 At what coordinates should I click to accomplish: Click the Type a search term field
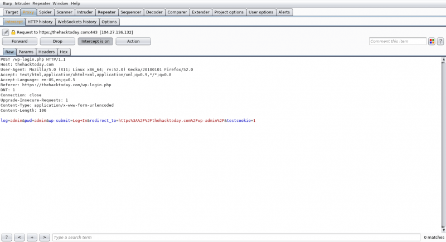(x=236, y=237)
